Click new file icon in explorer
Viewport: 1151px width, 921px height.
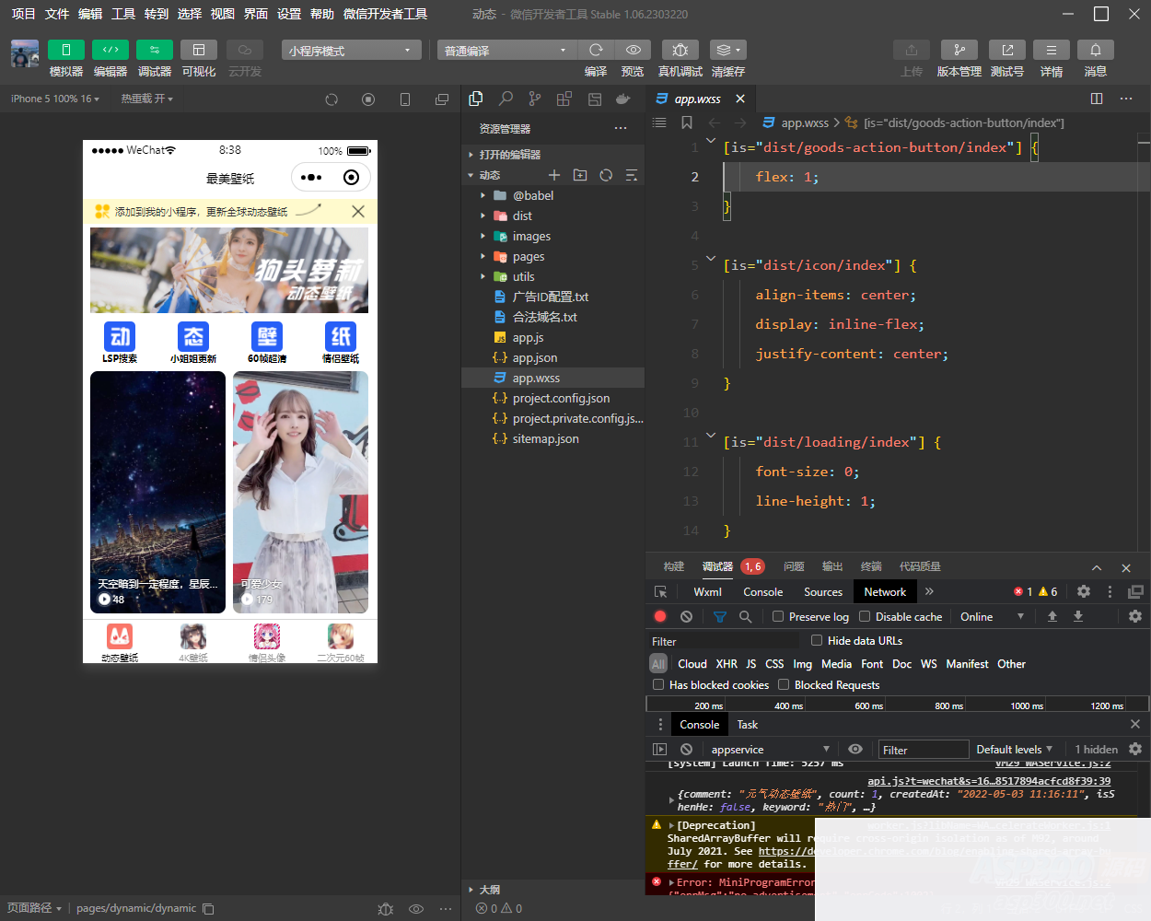(x=554, y=175)
